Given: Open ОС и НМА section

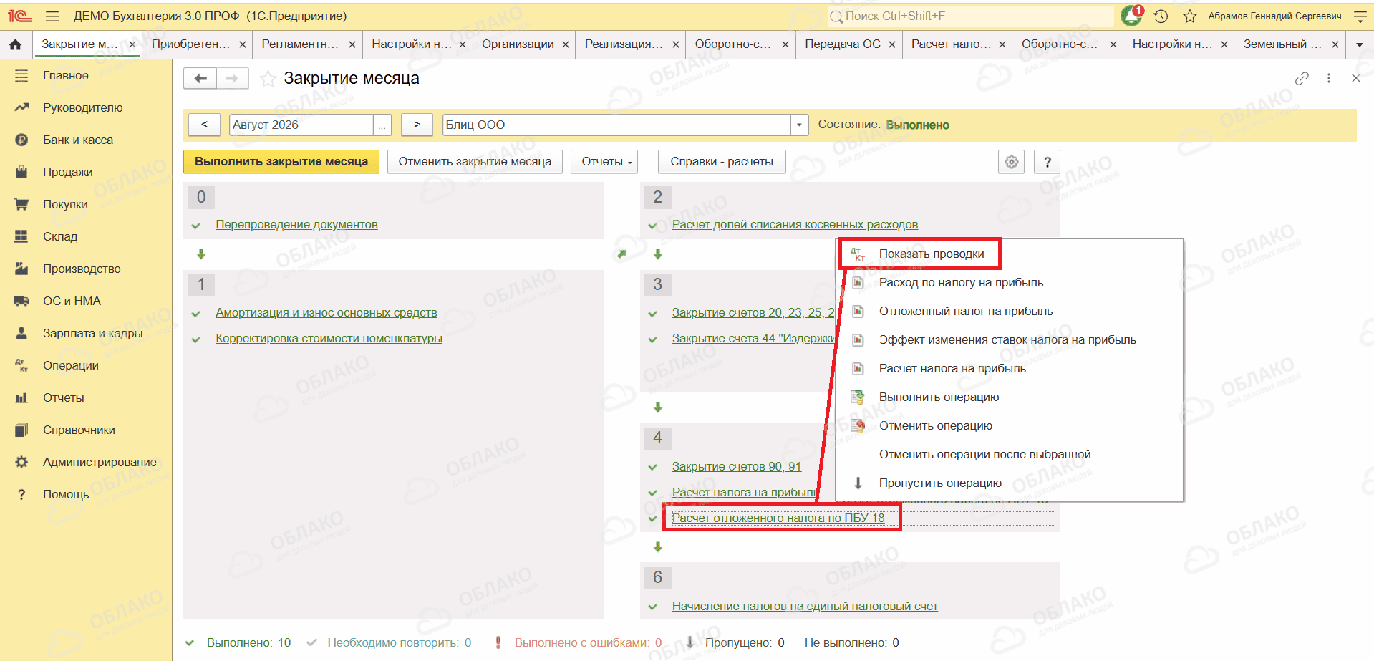Looking at the screenshot, I should tap(72, 301).
